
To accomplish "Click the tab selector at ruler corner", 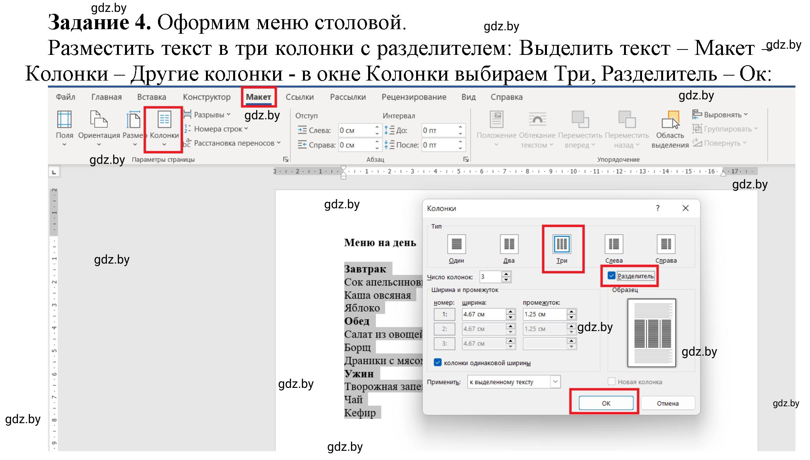I will point(54,172).
